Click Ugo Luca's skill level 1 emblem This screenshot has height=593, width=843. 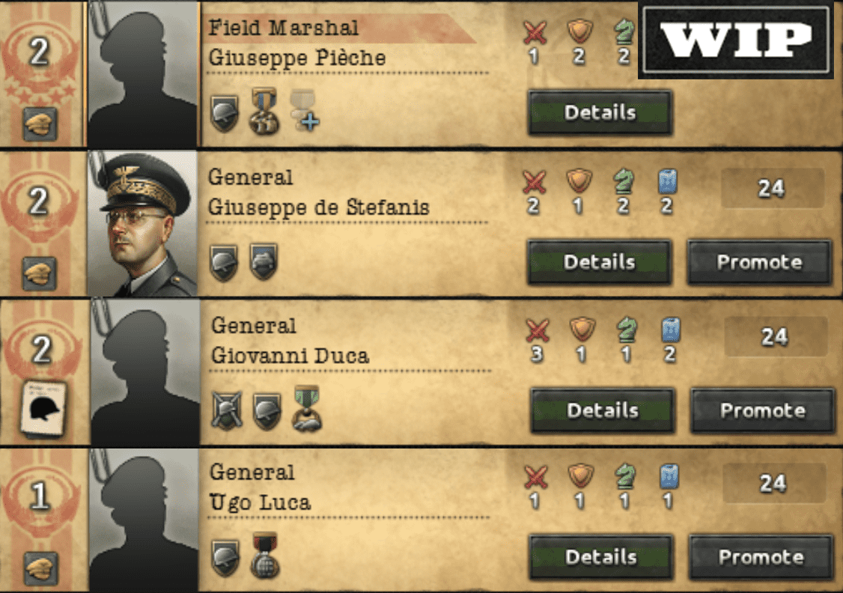[x=39, y=496]
